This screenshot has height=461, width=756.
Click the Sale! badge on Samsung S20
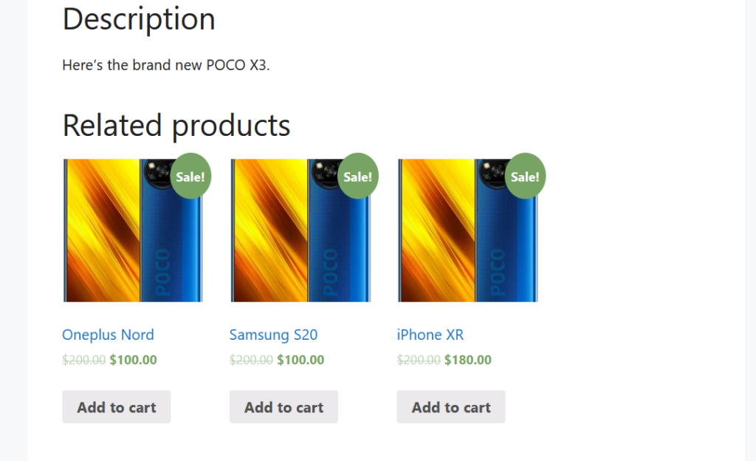click(358, 176)
